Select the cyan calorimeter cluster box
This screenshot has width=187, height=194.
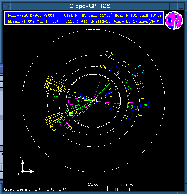pos(137,71)
